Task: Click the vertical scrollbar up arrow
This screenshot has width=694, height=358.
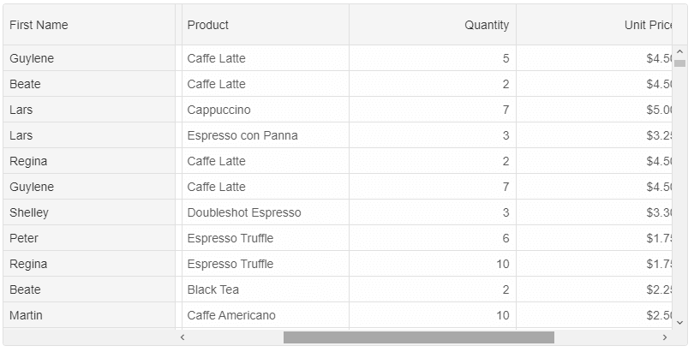Action: [679, 51]
